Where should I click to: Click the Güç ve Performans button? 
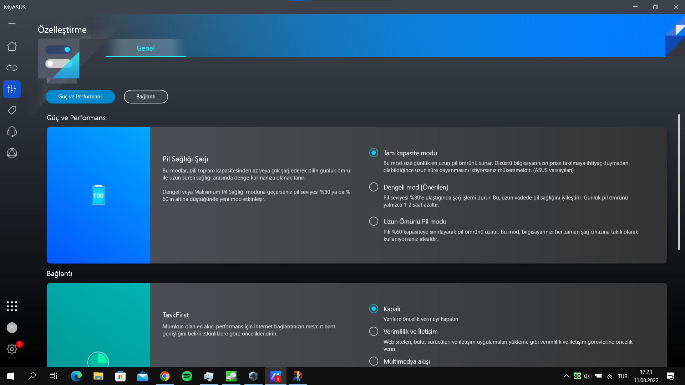pyautogui.click(x=80, y=97)
